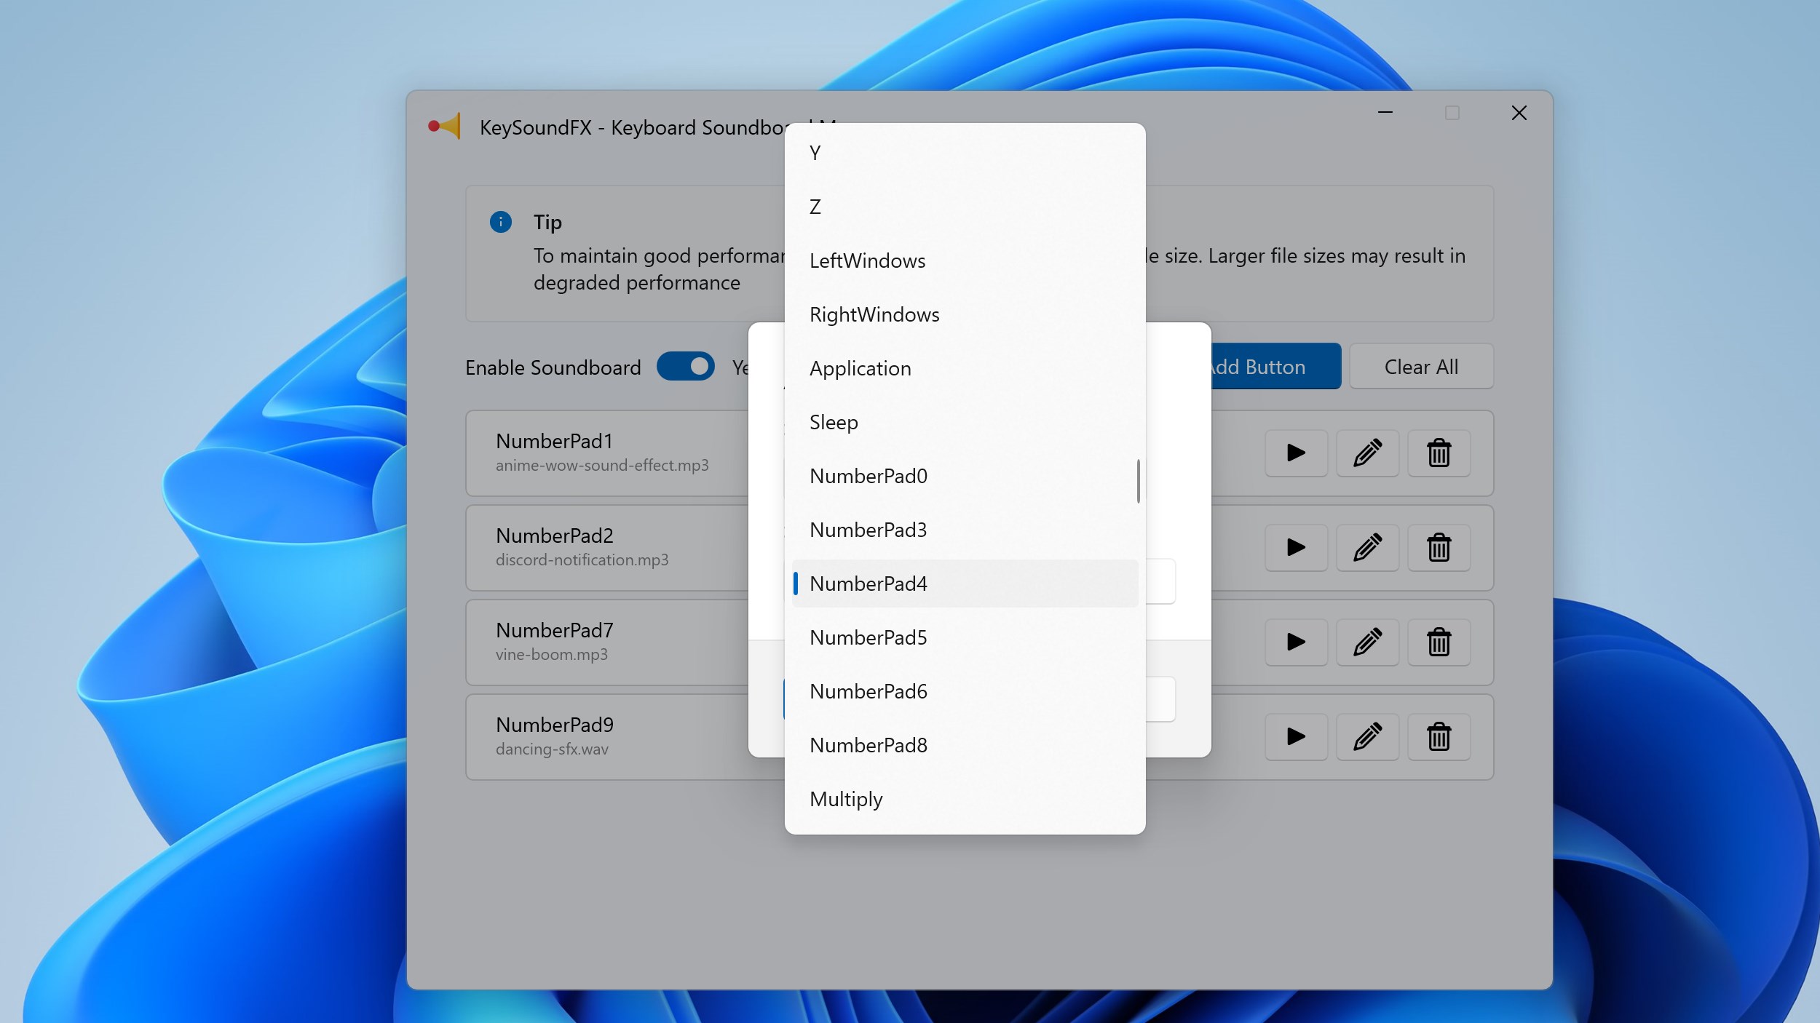1820x1023 pixels.
Task: Edit the NumberPad2 sound button
Action: pos(1367,548)
